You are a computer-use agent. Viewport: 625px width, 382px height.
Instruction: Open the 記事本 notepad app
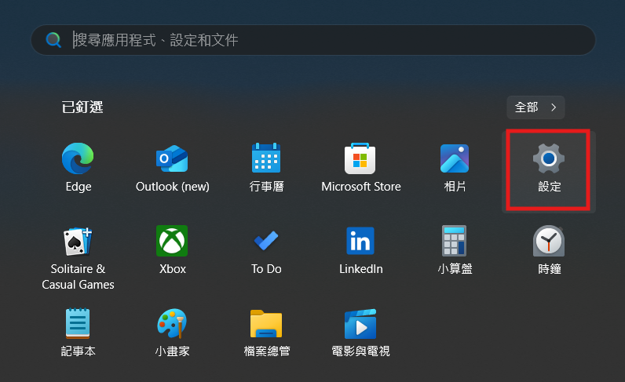[x=79, y=333]
